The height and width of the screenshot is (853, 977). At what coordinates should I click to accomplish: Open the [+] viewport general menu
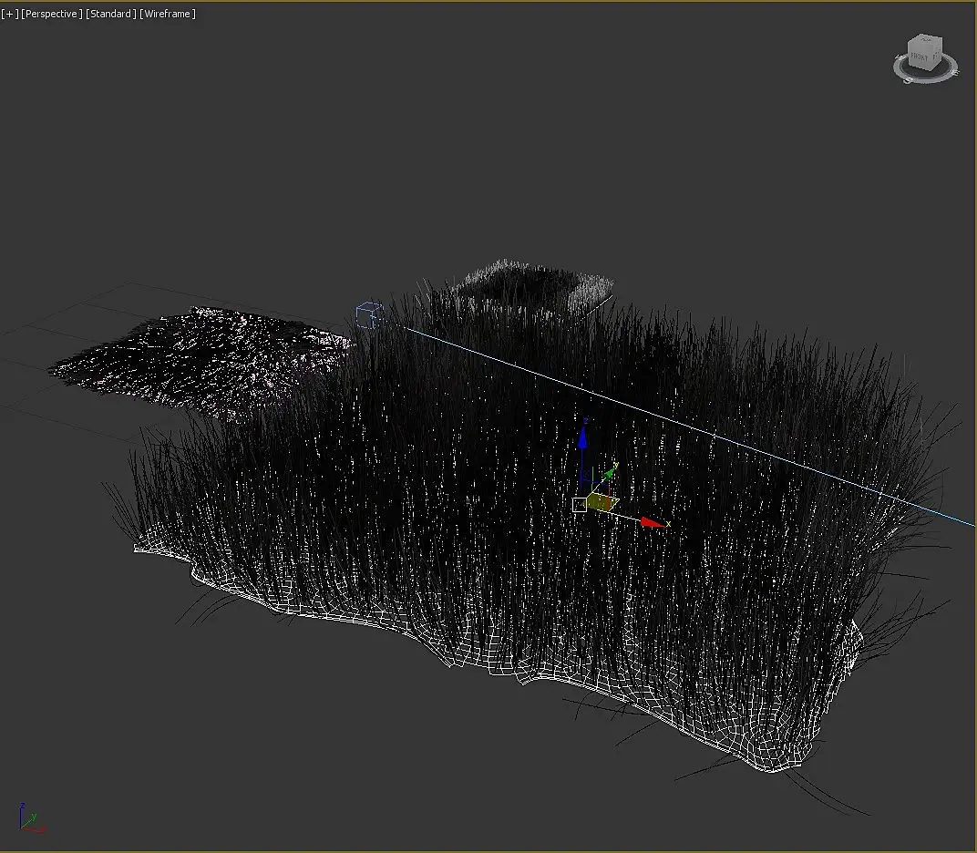10,14
